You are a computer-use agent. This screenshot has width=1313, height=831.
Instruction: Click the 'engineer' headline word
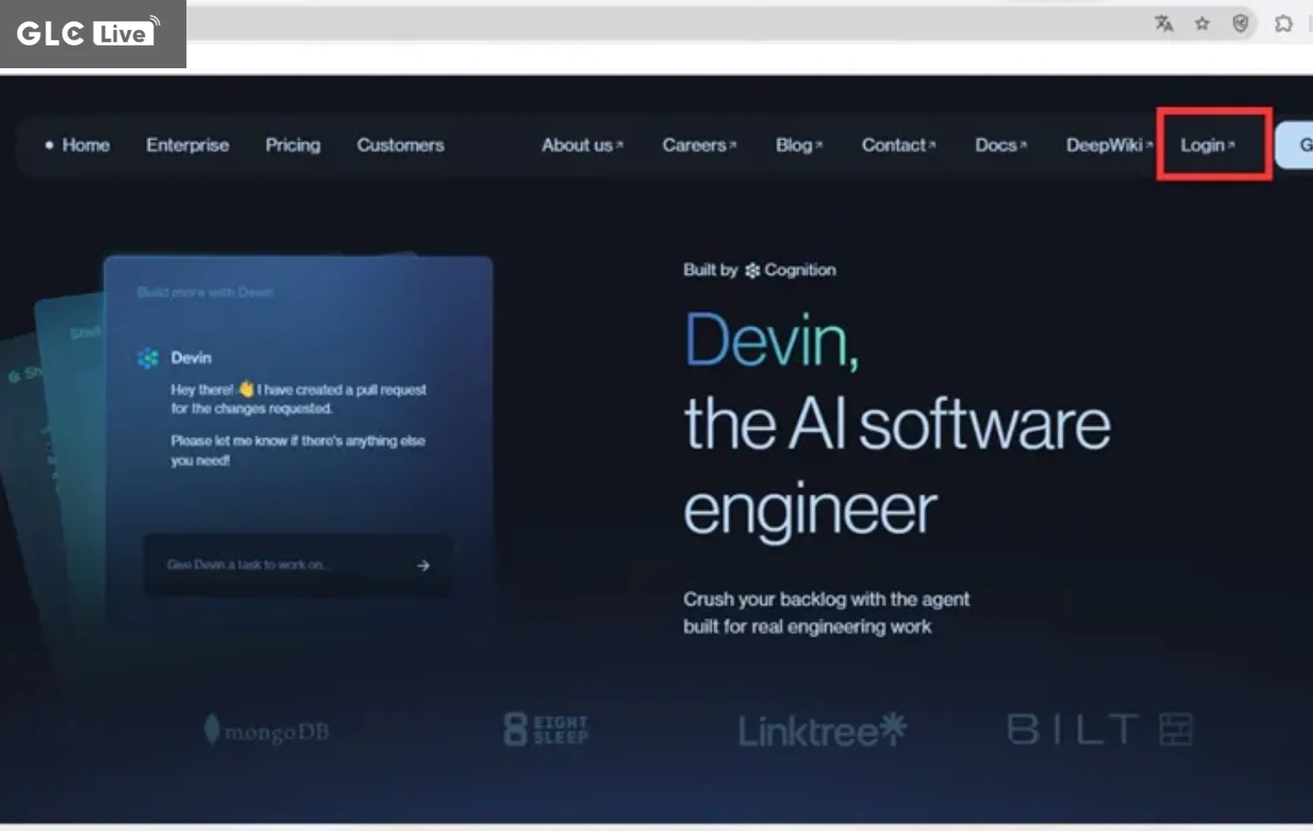pos(810,511)
